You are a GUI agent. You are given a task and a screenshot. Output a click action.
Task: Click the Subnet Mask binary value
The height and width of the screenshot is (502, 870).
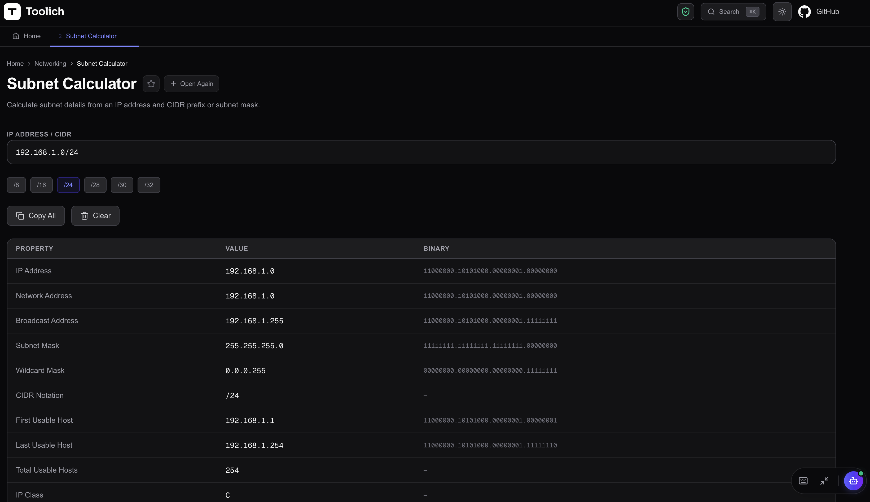click(490, 346)
